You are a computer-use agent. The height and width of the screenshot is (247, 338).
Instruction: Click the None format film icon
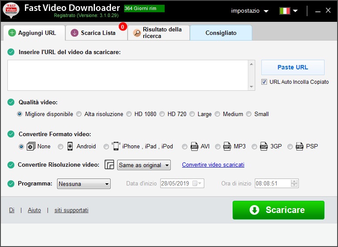click(31, 146)
